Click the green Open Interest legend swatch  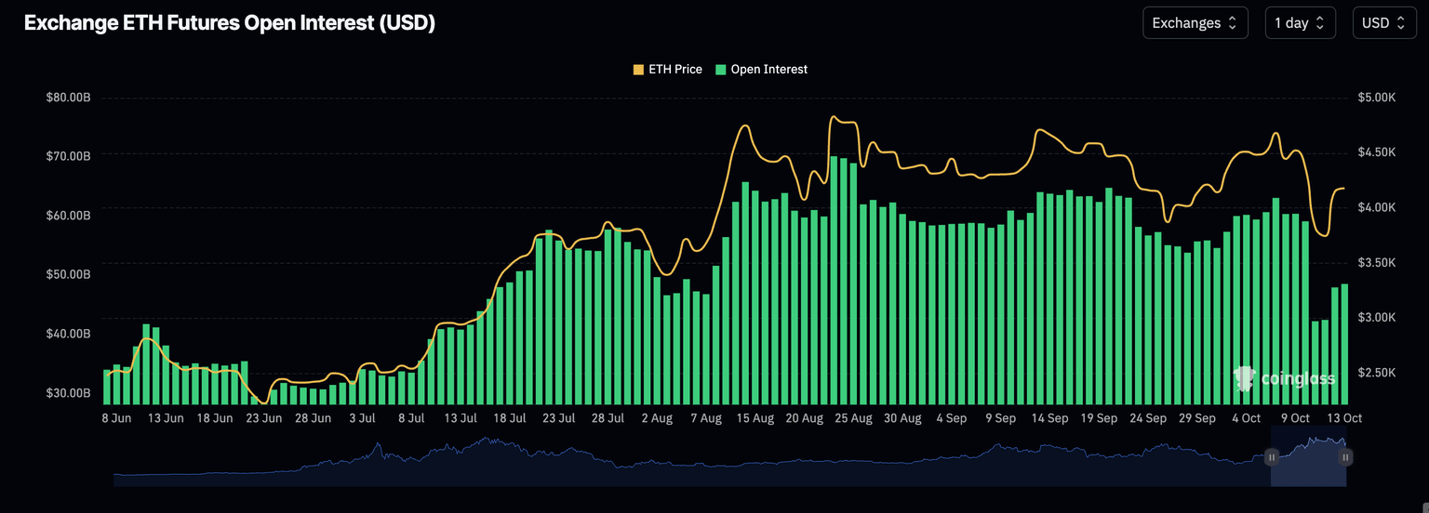click(721, 70)
